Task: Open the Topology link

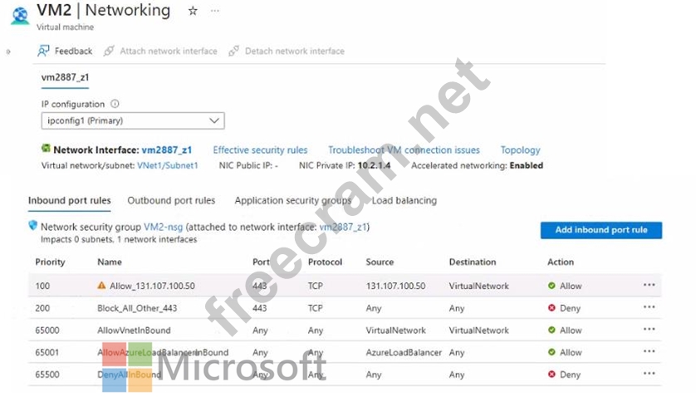Action: [520, 150]
